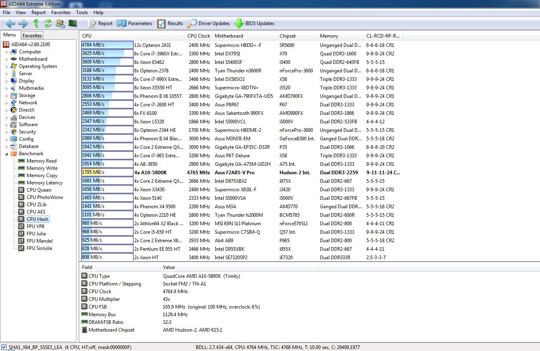Open the Help menu
The height and width of the screenshot is (351, 540).
pos(98,13)
